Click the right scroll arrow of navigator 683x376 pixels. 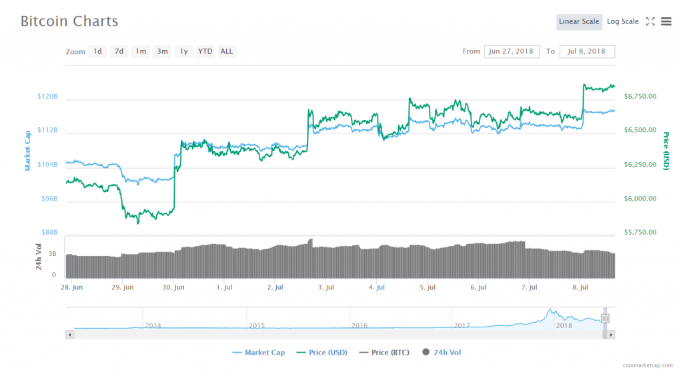pos(611,335)
